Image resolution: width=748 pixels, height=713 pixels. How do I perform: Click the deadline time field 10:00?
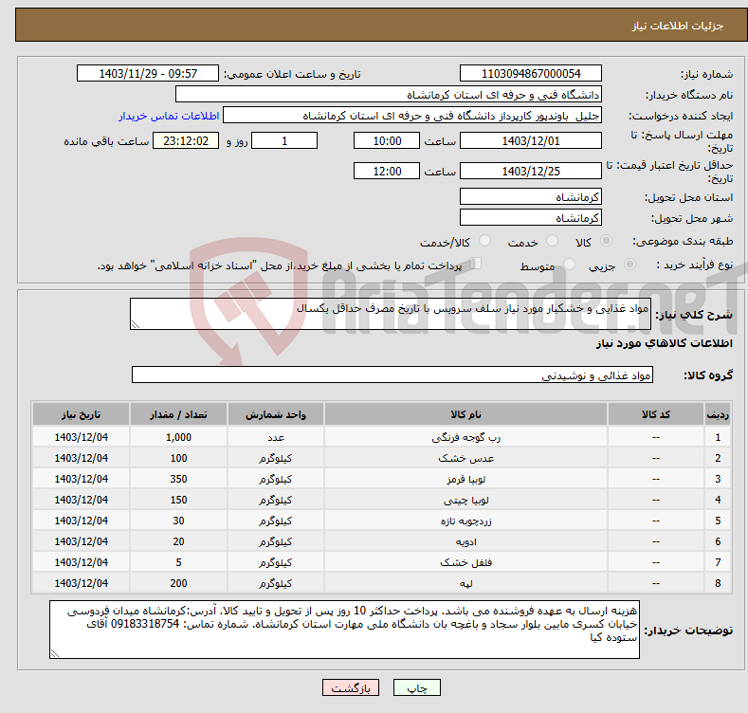pos(387,140)
